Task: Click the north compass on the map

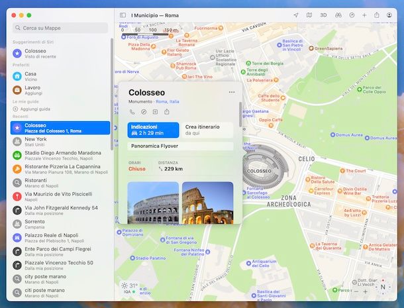Action: (x=383, y=287)
